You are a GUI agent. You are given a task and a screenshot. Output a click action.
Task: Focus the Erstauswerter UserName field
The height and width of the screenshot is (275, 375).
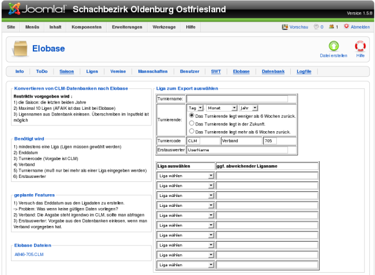[x=237, y=150]
